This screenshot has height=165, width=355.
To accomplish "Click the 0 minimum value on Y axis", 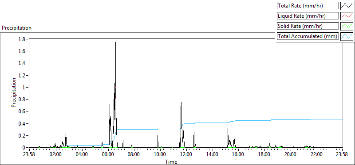I will pos(25,148).
